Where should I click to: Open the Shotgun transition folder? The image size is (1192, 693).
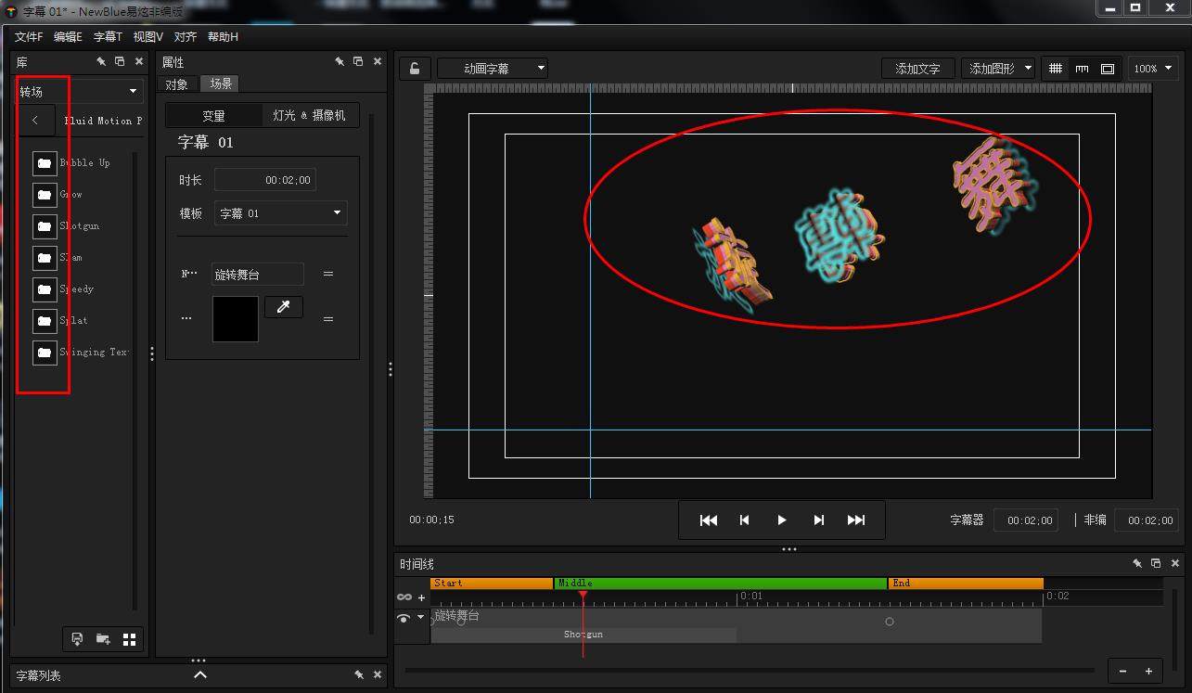[x=45, y=226]
